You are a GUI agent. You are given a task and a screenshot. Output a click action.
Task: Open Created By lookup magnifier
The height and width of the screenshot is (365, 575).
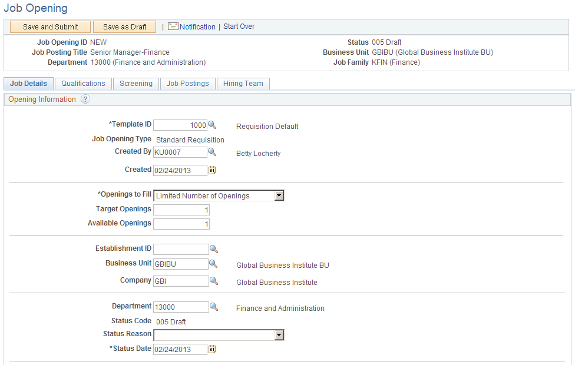pyautogui.click(x=212, y=152)
